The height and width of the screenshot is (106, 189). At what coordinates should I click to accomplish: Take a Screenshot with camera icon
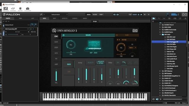point(27,9)
